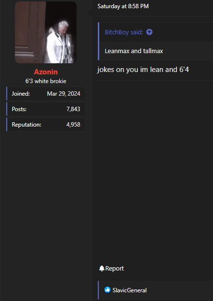Viewport: 213px width, 301px height.
Task: Report this post via the Report link
Action: pos(114,268)
